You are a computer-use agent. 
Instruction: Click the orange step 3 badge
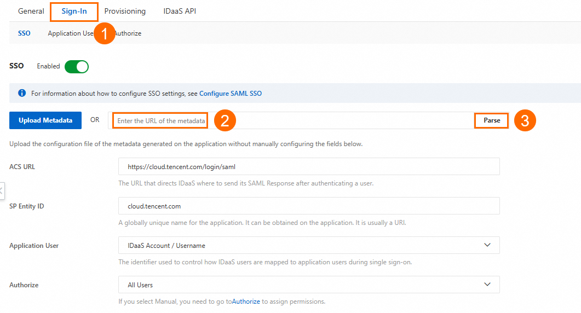(525, 121)
